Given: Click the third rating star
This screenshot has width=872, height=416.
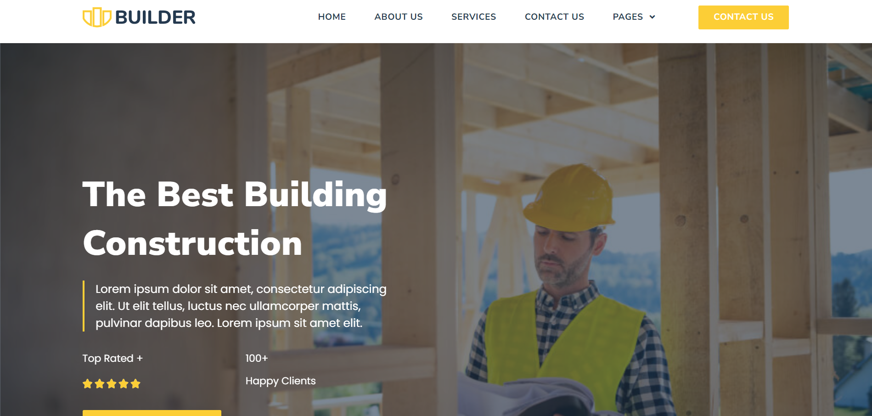Looking at the screenshot, I should (112, 384).
